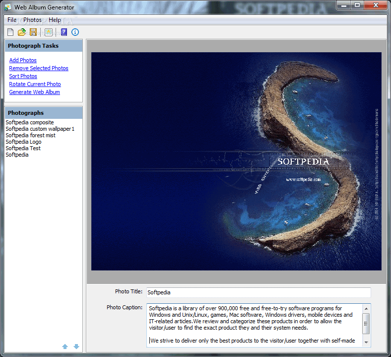Minimize the Web Album Generator window
The image size is (391, 357).
pyautogui.click(x=344, y=5)
